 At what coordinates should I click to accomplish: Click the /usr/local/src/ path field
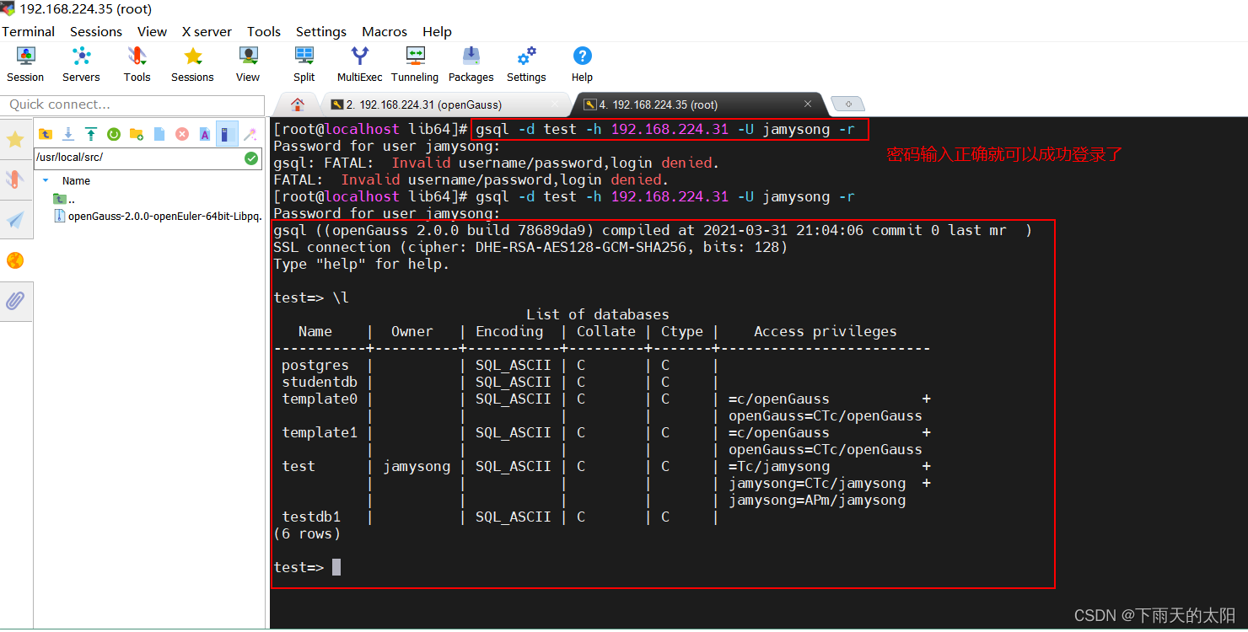click(x=139, y=158)
